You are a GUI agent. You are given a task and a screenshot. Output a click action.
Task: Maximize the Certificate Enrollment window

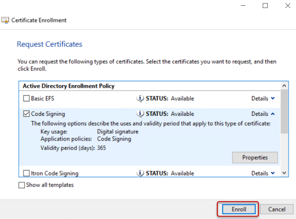click(x=265, y=6)
